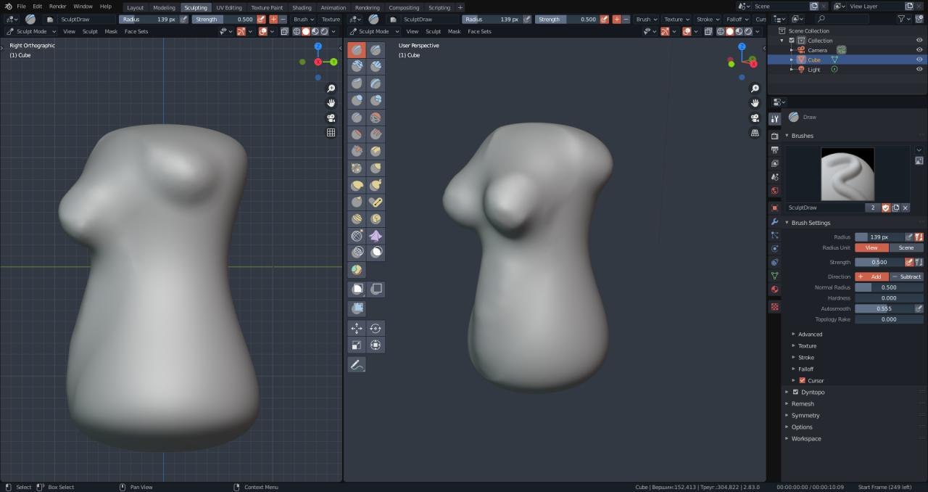Select the Draw brush tool in toolbar

(x=357, y=50)
